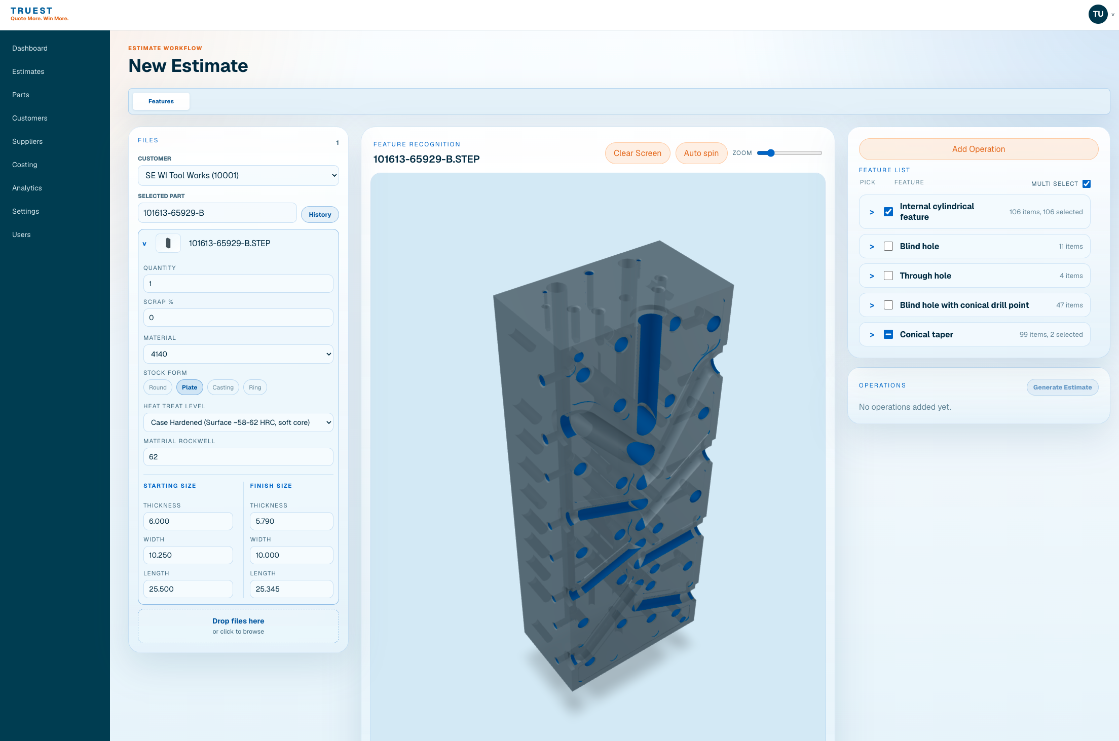Screen dimensions: 1119x741
Task: Expand the Conical taper row
Action: click(x=872, y=335)
